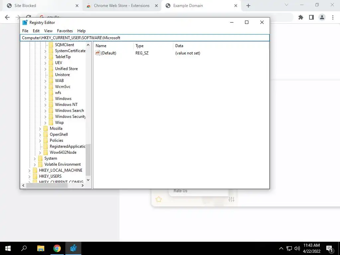Expand the SystemCertificates key
This screenshot has height=255, width=340.
pyautogui.click(x=45, y=51)
